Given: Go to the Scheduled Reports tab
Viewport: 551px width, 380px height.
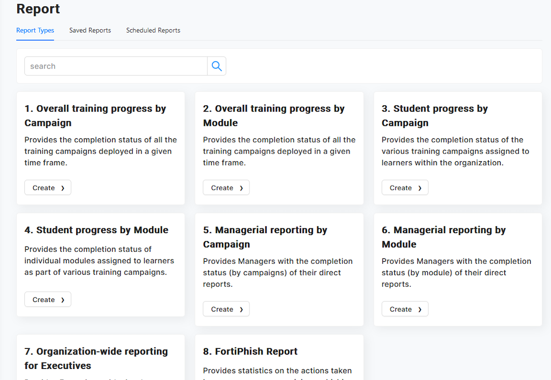Looking at the screenshot, I should tap(153, 30).
